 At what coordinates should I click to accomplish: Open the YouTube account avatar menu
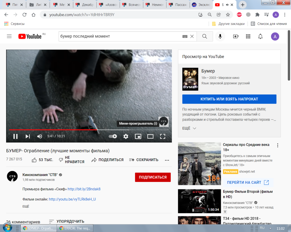[x=275, y=37]
